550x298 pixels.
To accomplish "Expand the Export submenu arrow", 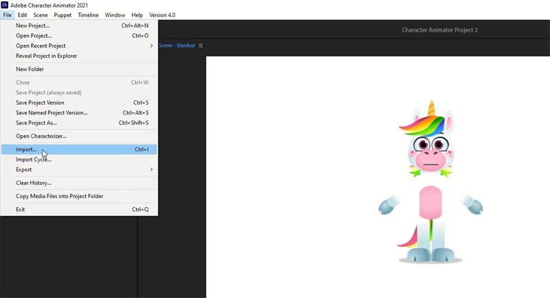I will pos(151,169).
